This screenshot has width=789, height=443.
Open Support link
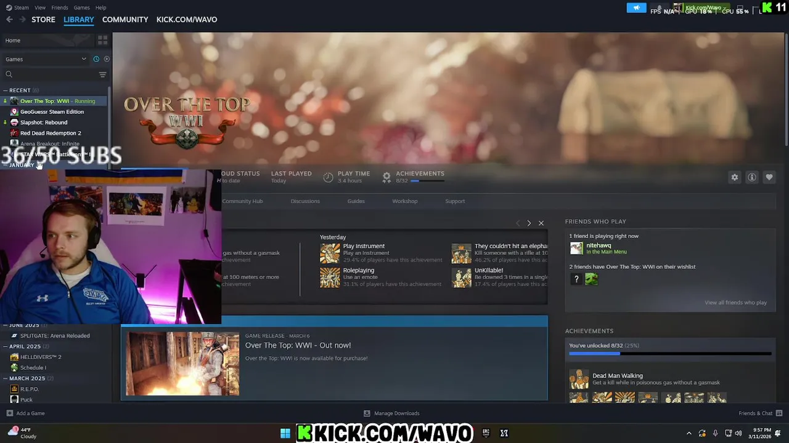[x=455, y=201]
